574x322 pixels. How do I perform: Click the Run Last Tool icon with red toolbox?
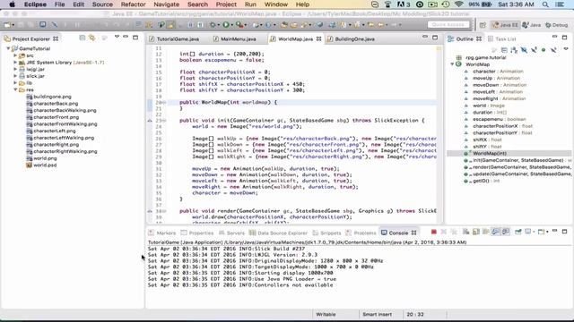coord(239,25)
